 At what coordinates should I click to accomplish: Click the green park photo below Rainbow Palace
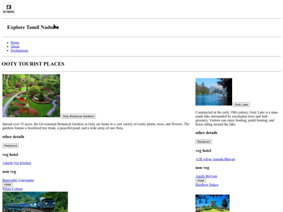212,203
